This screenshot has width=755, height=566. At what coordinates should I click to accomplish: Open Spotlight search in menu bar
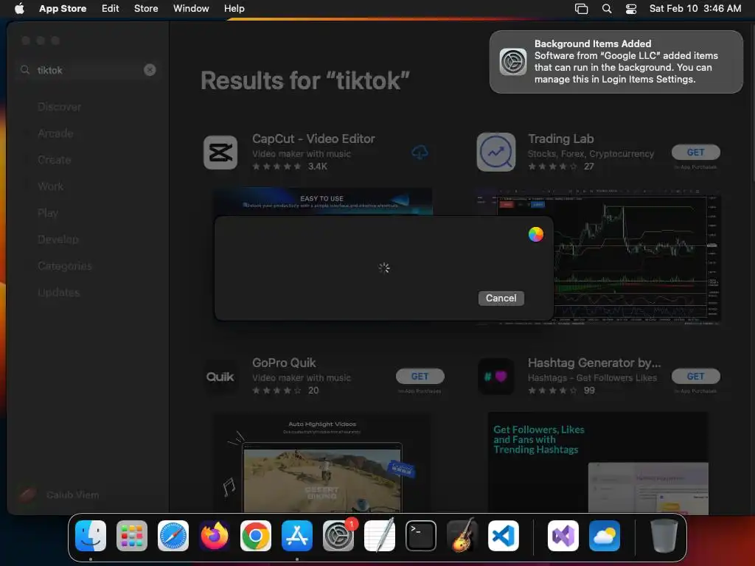point(607,9)
